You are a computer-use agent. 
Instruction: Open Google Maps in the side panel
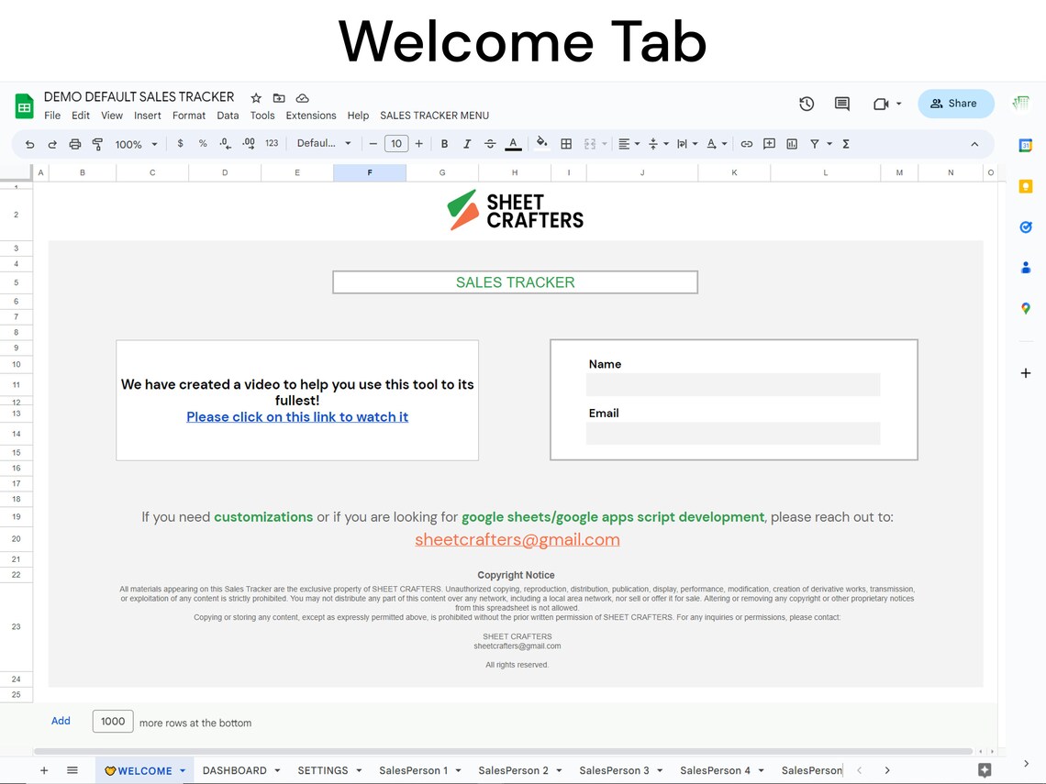(1025, 308)
